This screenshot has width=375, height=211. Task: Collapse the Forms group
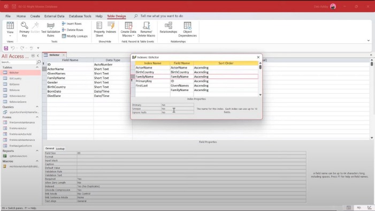(37, 117)
